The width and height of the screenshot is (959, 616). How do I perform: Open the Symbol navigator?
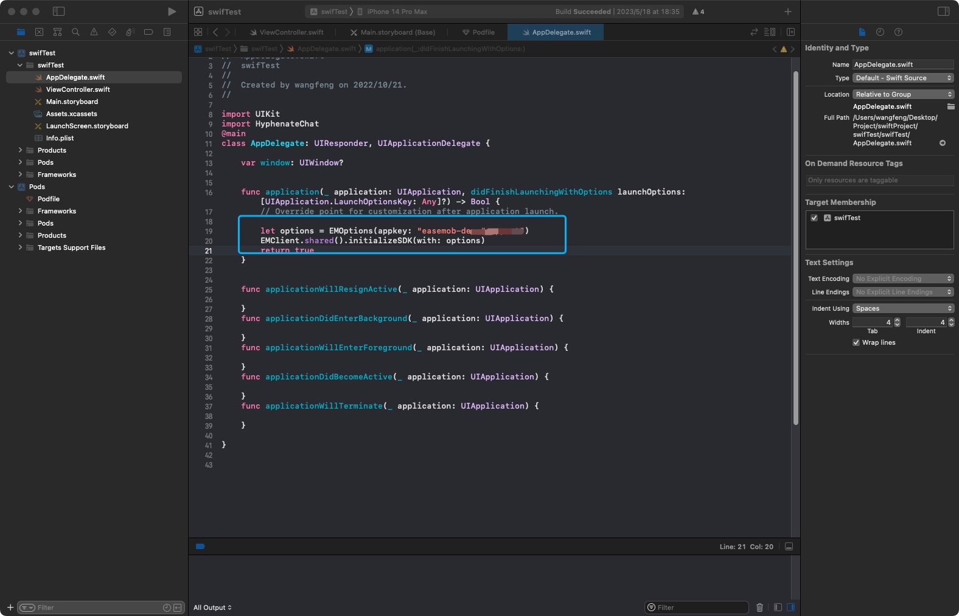tap(57, 32)
